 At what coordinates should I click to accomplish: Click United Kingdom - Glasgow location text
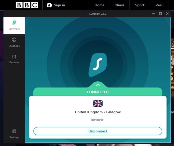(x=98, y=112)
